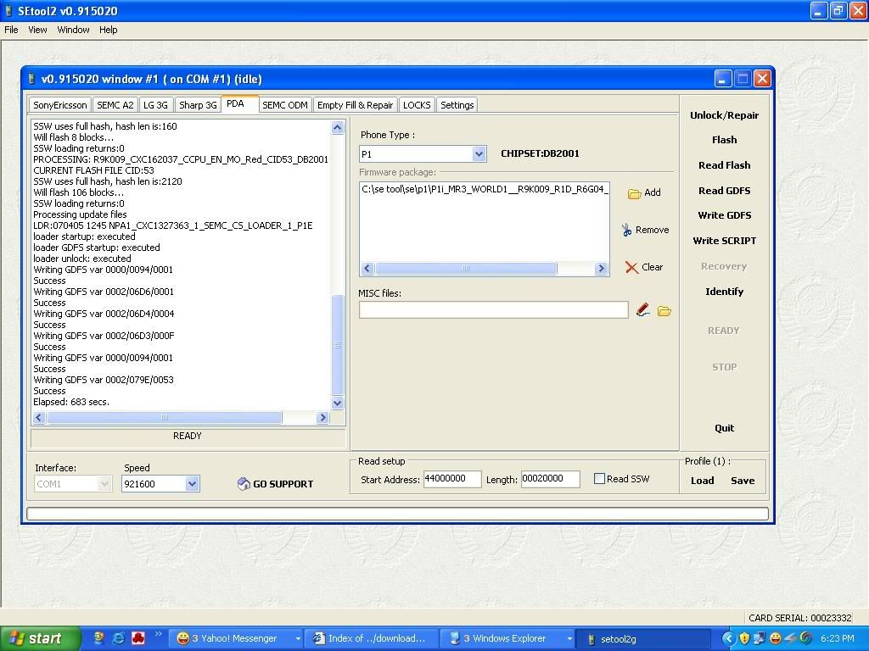Open the disabled COM1 interface dropdown
869x651 pixels.
click(104, 484)
